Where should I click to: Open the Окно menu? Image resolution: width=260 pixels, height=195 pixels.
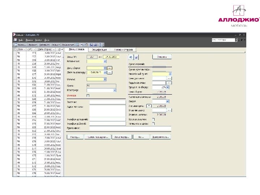point(47,40)
